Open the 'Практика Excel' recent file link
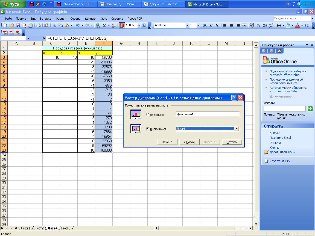This screenshot has width=315, height=236. pyautogui.click(x=280, y=138)
